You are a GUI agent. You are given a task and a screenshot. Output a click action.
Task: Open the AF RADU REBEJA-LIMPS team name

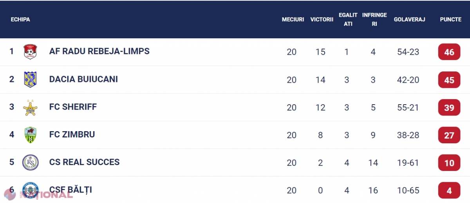coord(99,51)
